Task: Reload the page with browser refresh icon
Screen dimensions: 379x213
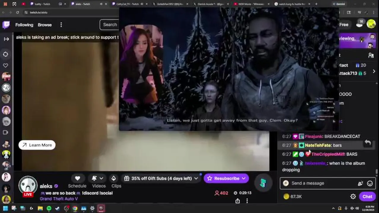Action: click(17, 12)
